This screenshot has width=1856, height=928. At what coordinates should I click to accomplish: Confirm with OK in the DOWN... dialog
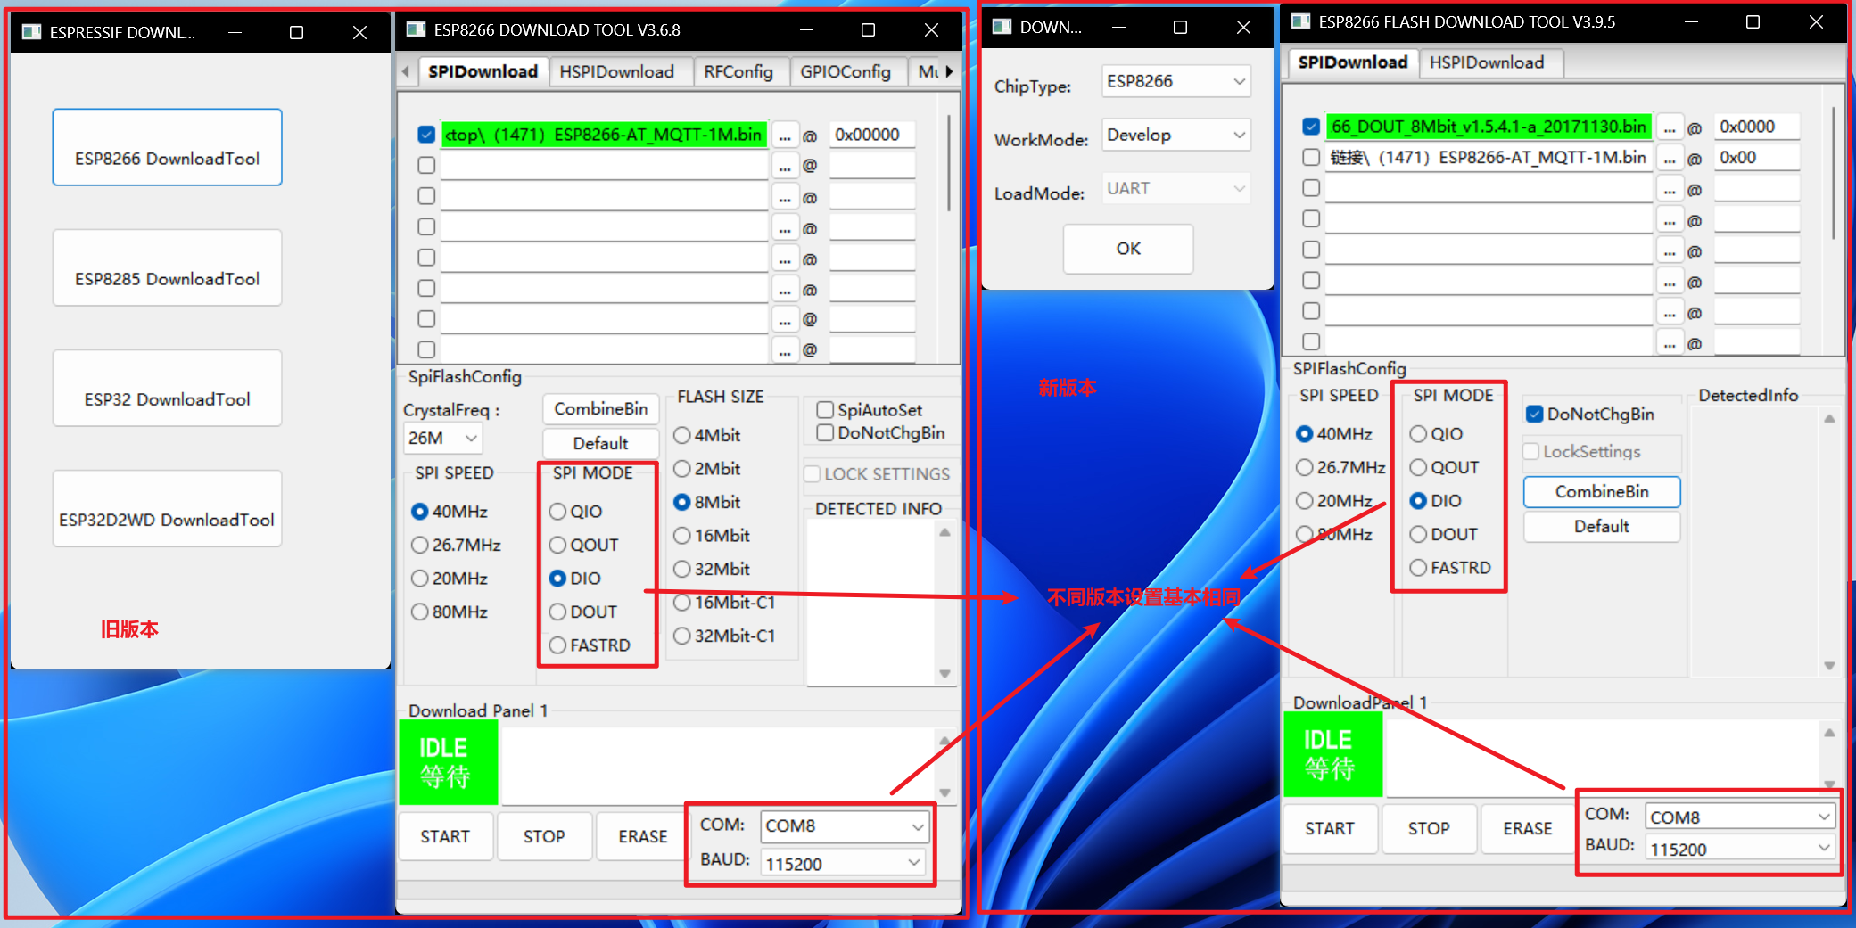click(x=1128, y=249)
